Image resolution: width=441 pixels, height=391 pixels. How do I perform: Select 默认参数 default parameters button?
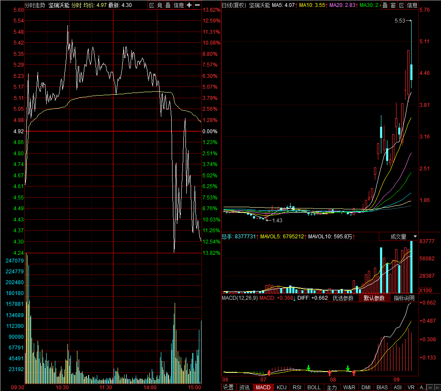374,298
